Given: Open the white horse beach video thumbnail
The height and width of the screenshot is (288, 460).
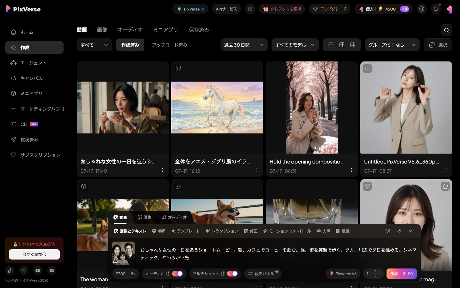Looking at the screenshot, I should (x=217, y=108).
